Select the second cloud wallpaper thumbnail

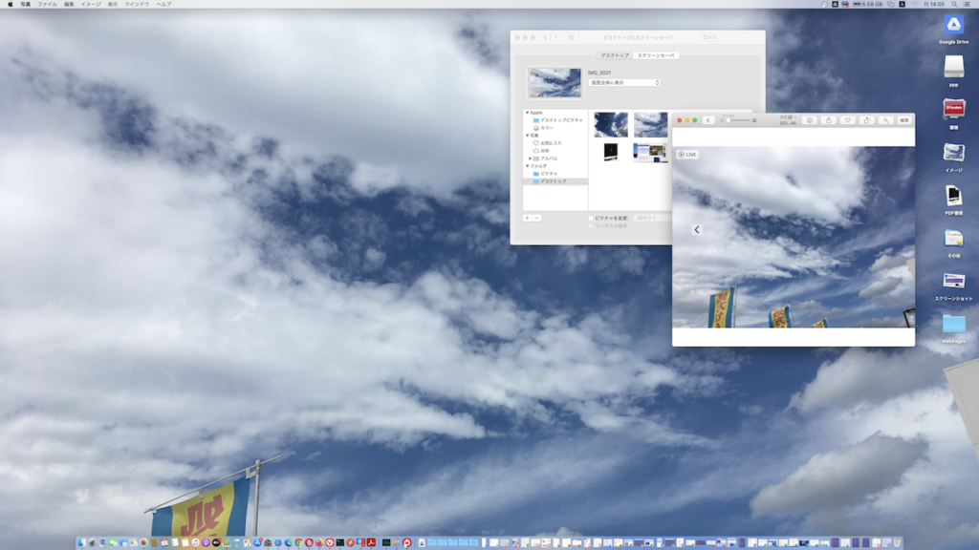click(x=650, y=125)
